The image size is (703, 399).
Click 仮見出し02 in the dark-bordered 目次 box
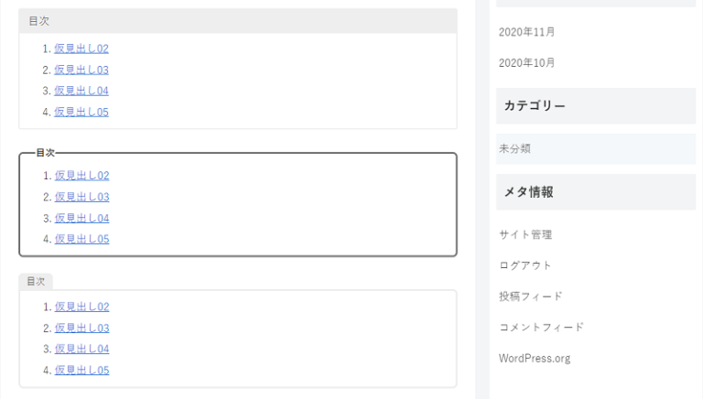pyautogui.click(x=81, y=176)
